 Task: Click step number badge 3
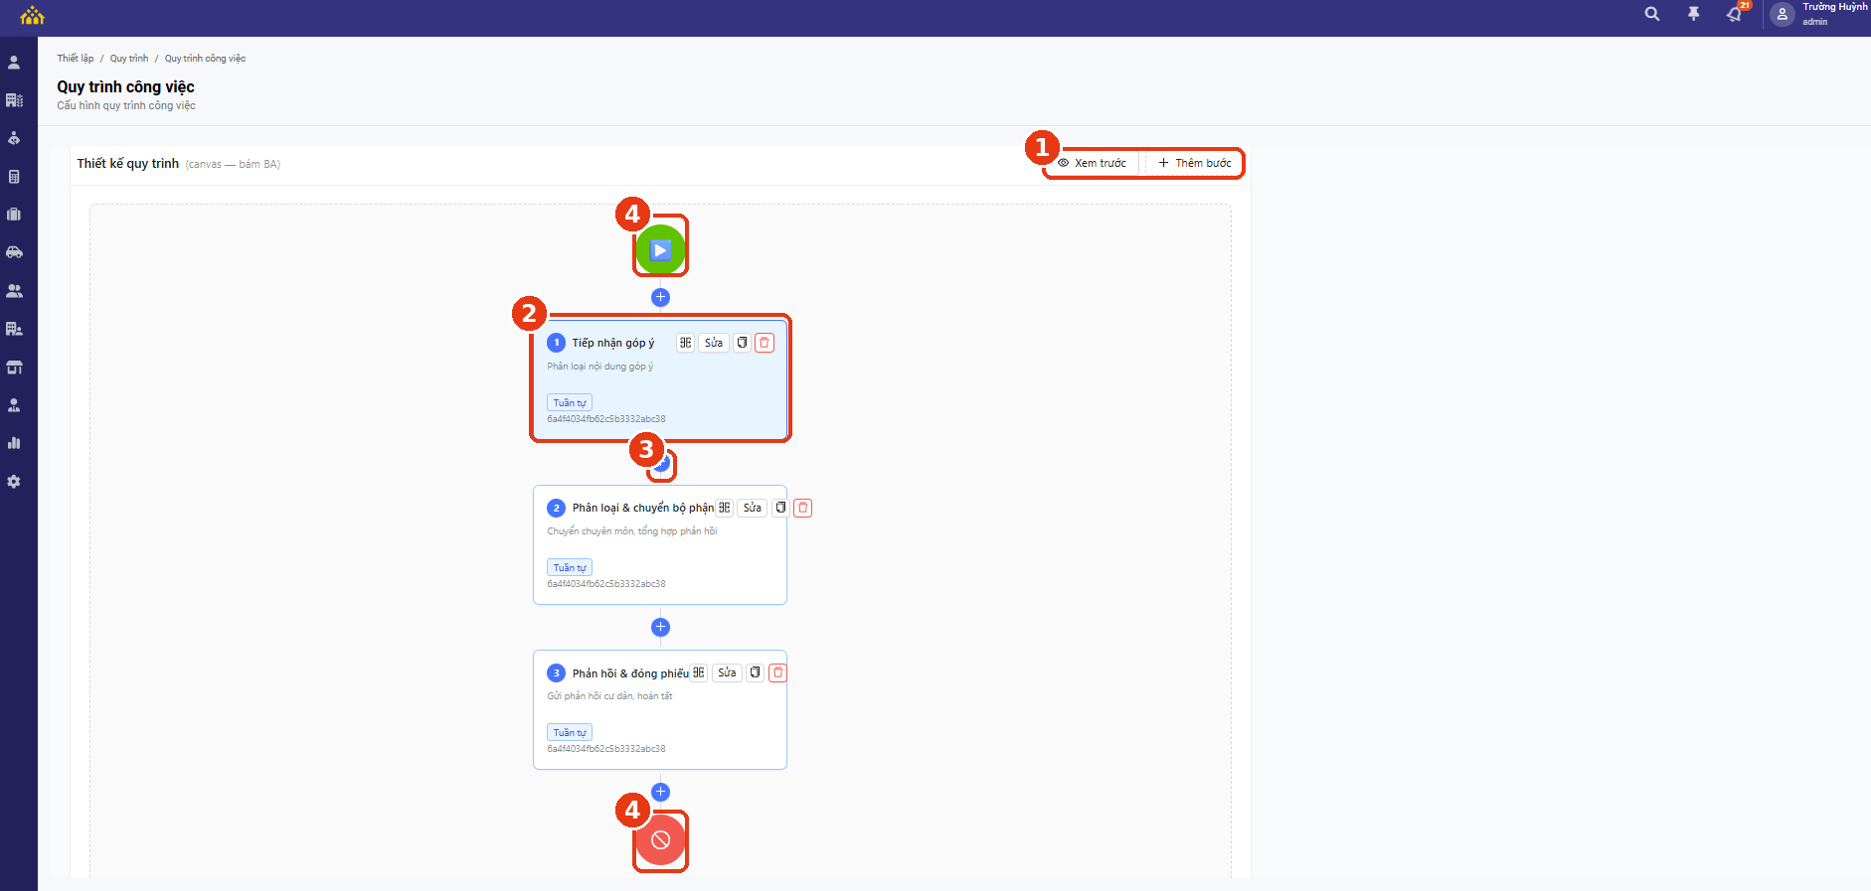click(x=557, y=672)
